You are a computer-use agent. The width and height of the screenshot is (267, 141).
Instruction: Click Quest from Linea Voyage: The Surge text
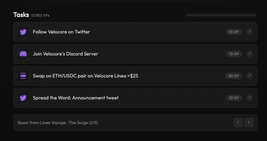[x=57, y=123]
